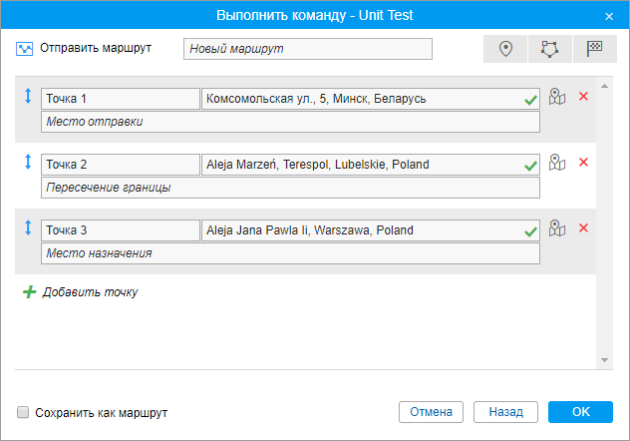Click the Отправить маршрут route icon
The width and height of the screenshot is (630, 441).
(25, 48)
